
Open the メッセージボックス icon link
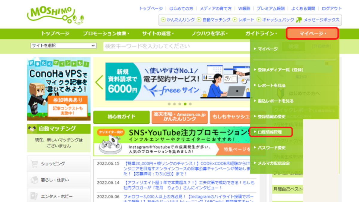pos(318,20)
